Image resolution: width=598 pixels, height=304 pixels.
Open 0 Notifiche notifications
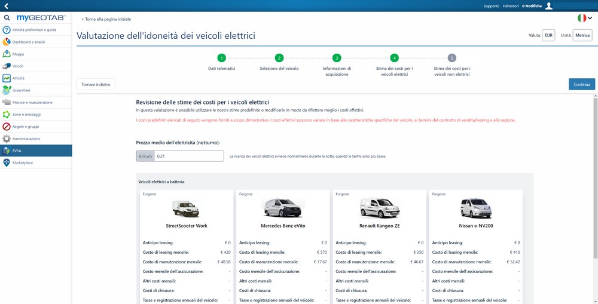click(532, 6)
